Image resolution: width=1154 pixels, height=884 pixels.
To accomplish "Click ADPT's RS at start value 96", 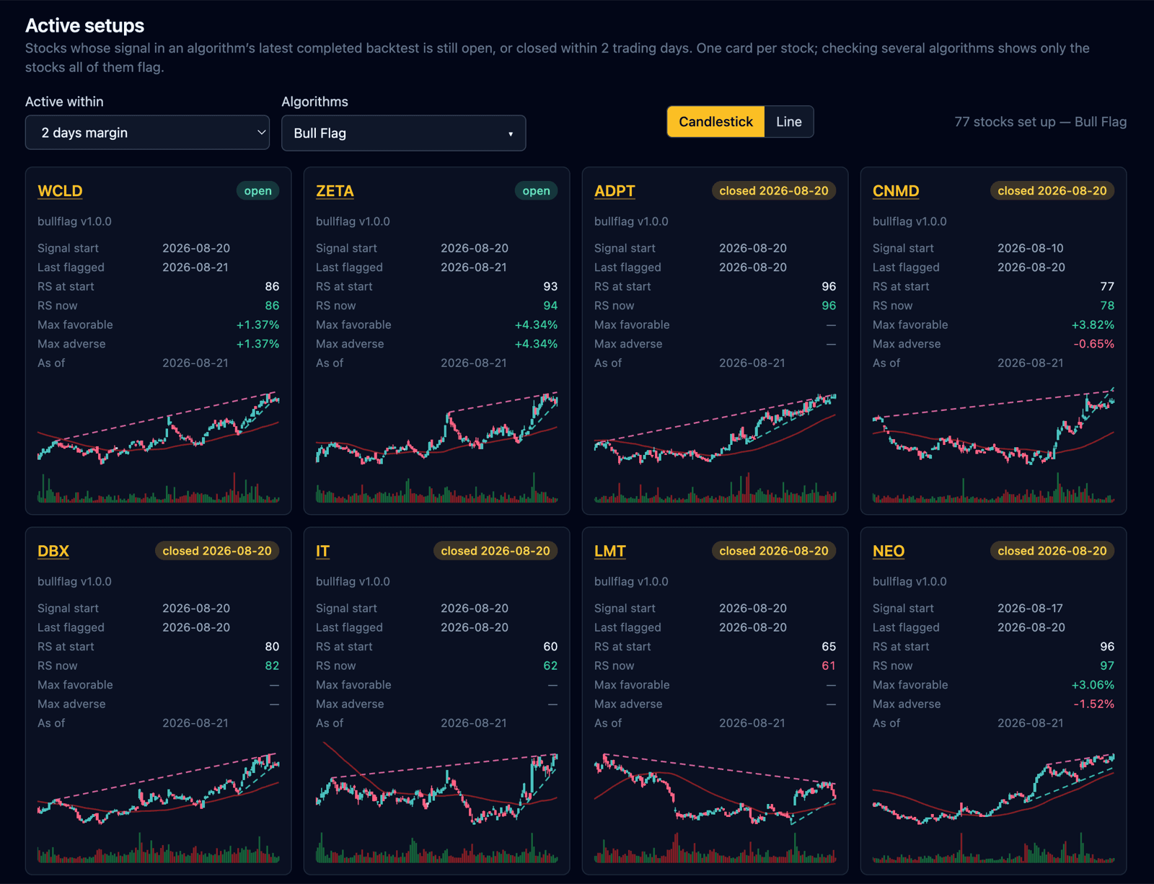I will 829,286.
